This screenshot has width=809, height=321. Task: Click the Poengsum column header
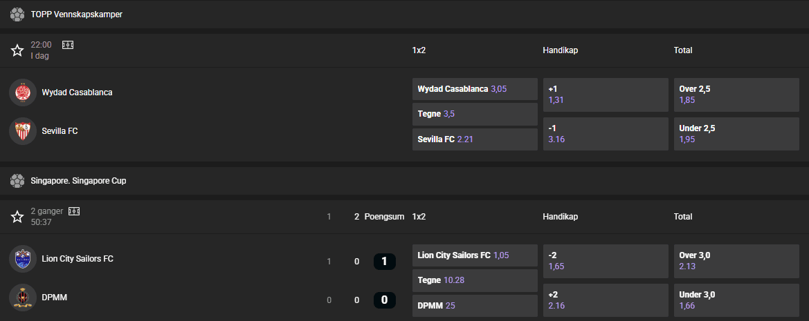pos(384,217)
